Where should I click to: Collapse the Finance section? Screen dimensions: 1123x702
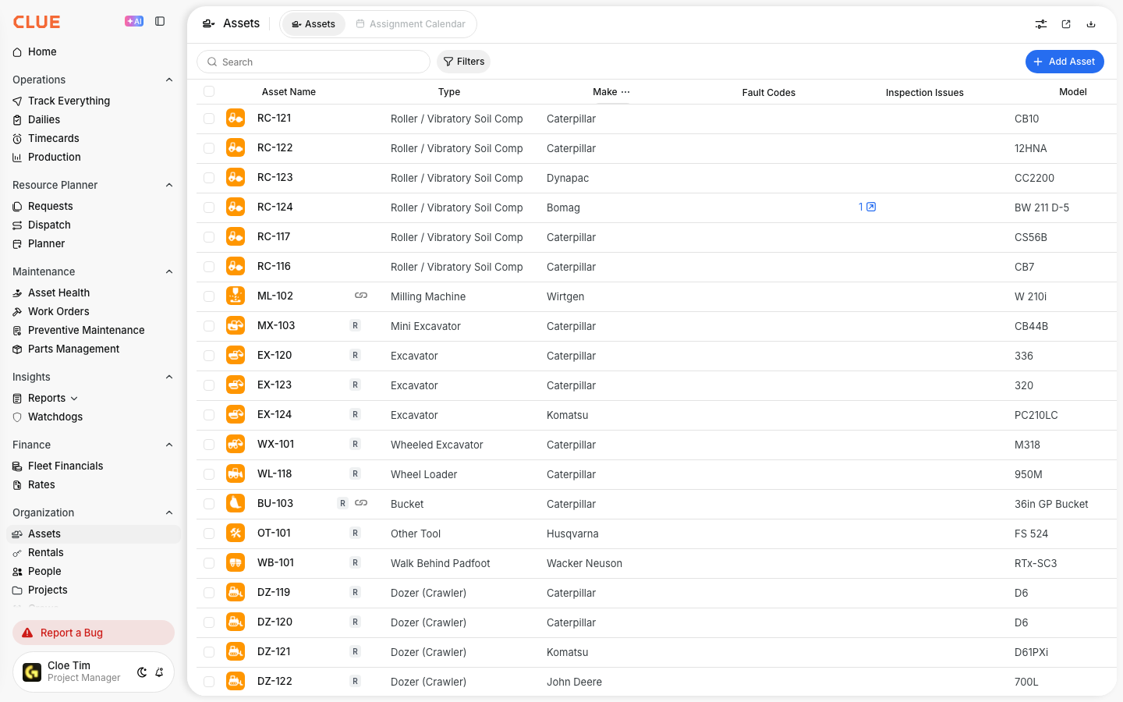point(169,445)
